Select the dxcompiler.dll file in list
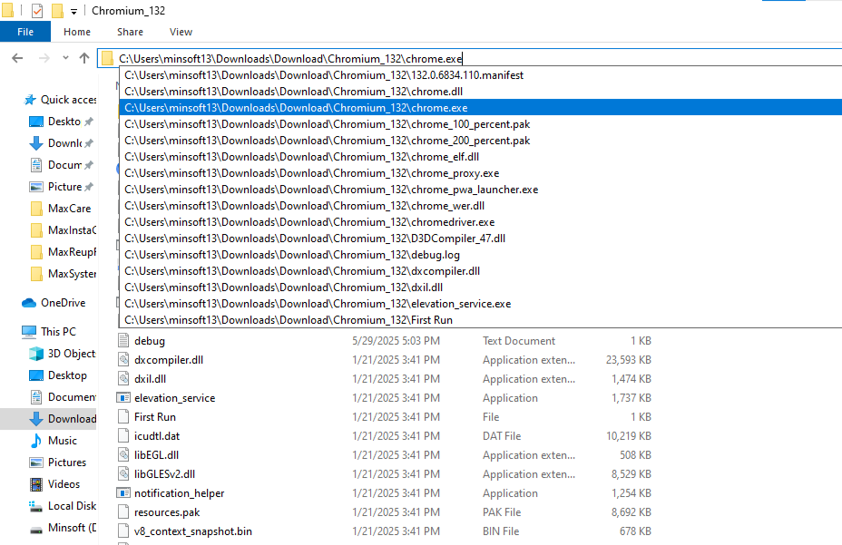This screenshot has height=545, width=842. [169, 360]
